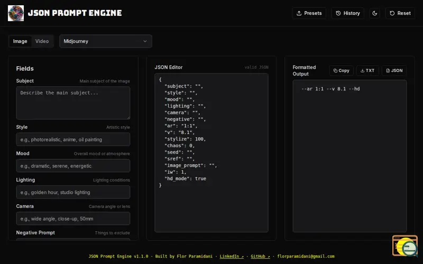Click the "valid JSON" status text

click(256, 68)
